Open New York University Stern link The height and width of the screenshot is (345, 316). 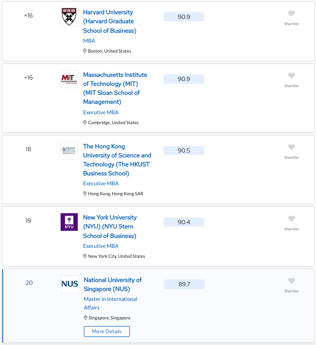tap(110, 227)
